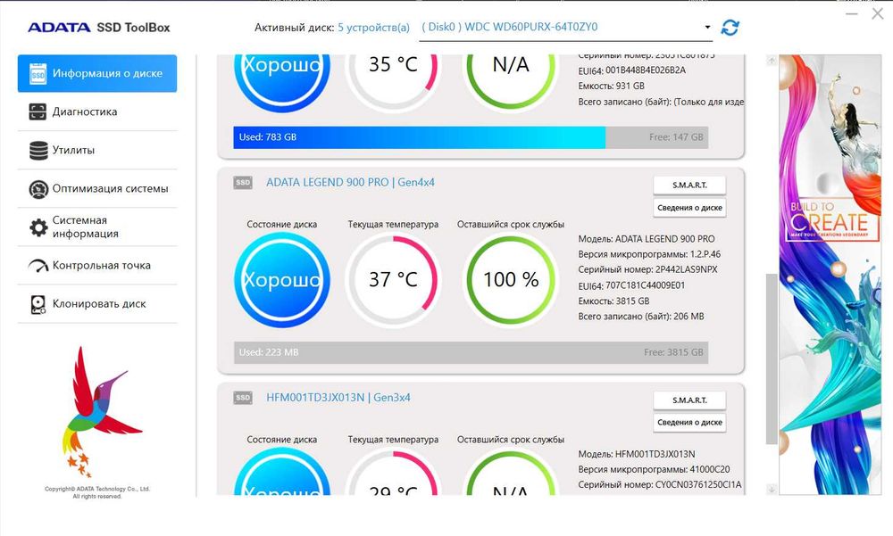Click the Системная информация gear icon
This screenshot has height=536, width=893.
coord(38,227)
